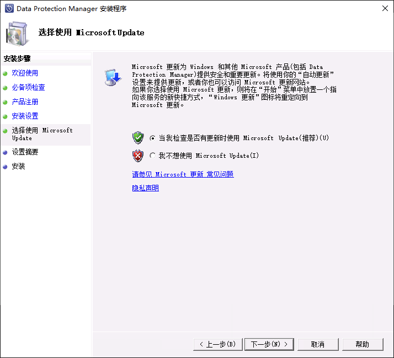394x358 pixels.
Task: Go to the 安装设置 step
Action: 25,116
